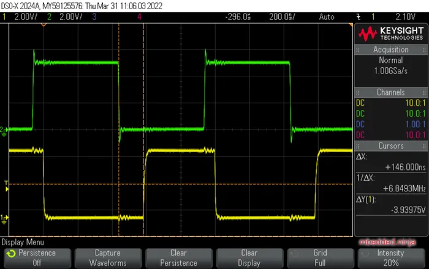Click channel 2 ground reference marker
This screenshot has height=269, width=429.
[x=4, y=130]
